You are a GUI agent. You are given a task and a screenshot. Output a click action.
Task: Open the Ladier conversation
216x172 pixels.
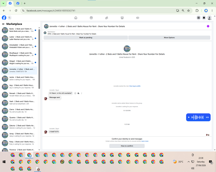tap(19, 38)
